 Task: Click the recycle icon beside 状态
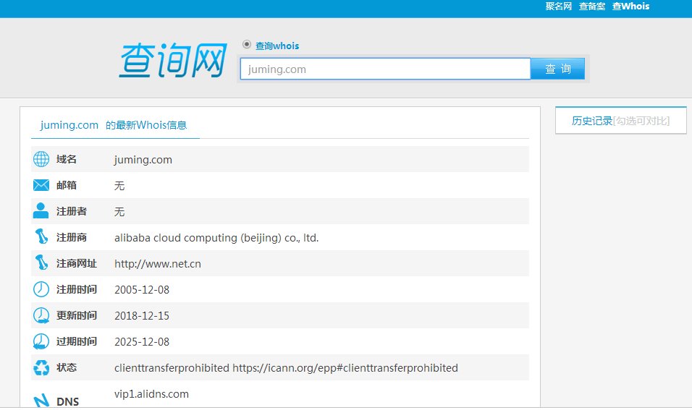tap(41, 367)
